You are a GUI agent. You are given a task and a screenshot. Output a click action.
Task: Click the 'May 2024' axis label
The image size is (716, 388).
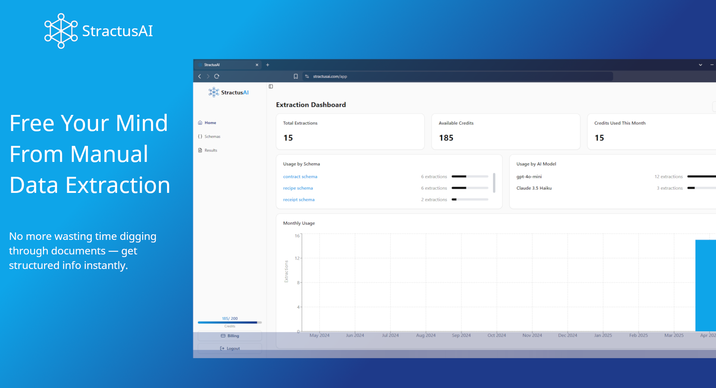point(320,335)
